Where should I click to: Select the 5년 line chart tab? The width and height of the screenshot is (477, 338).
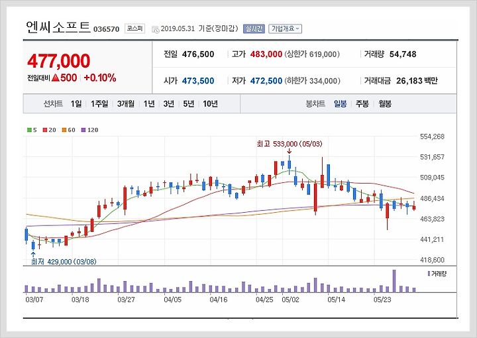(x=188, y=104)
